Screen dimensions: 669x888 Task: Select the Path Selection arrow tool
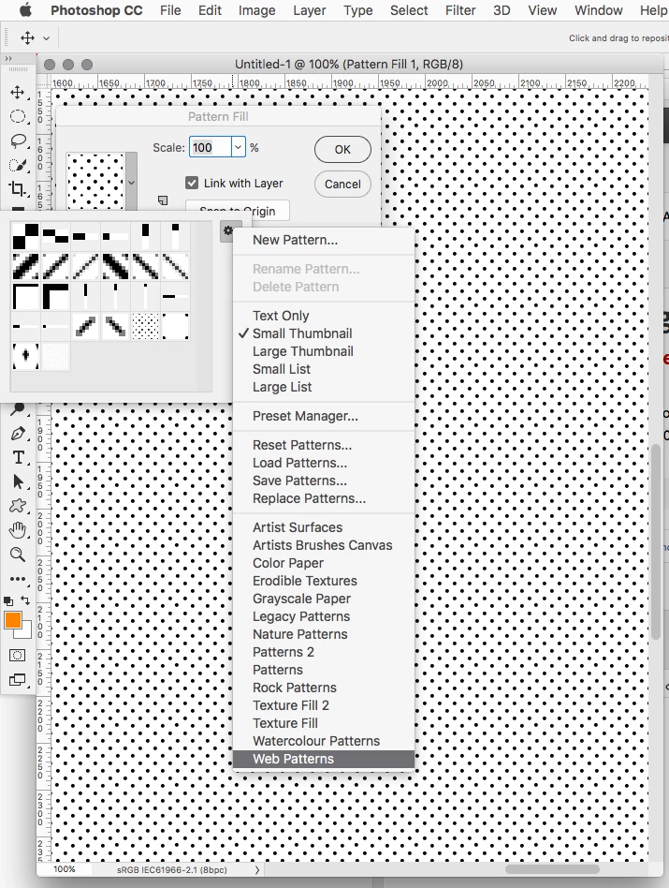tap(18, 481)
